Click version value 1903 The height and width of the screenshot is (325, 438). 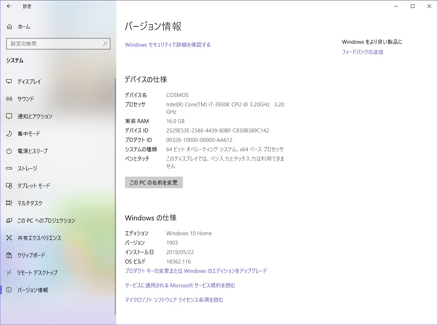(x=172, y=243)
